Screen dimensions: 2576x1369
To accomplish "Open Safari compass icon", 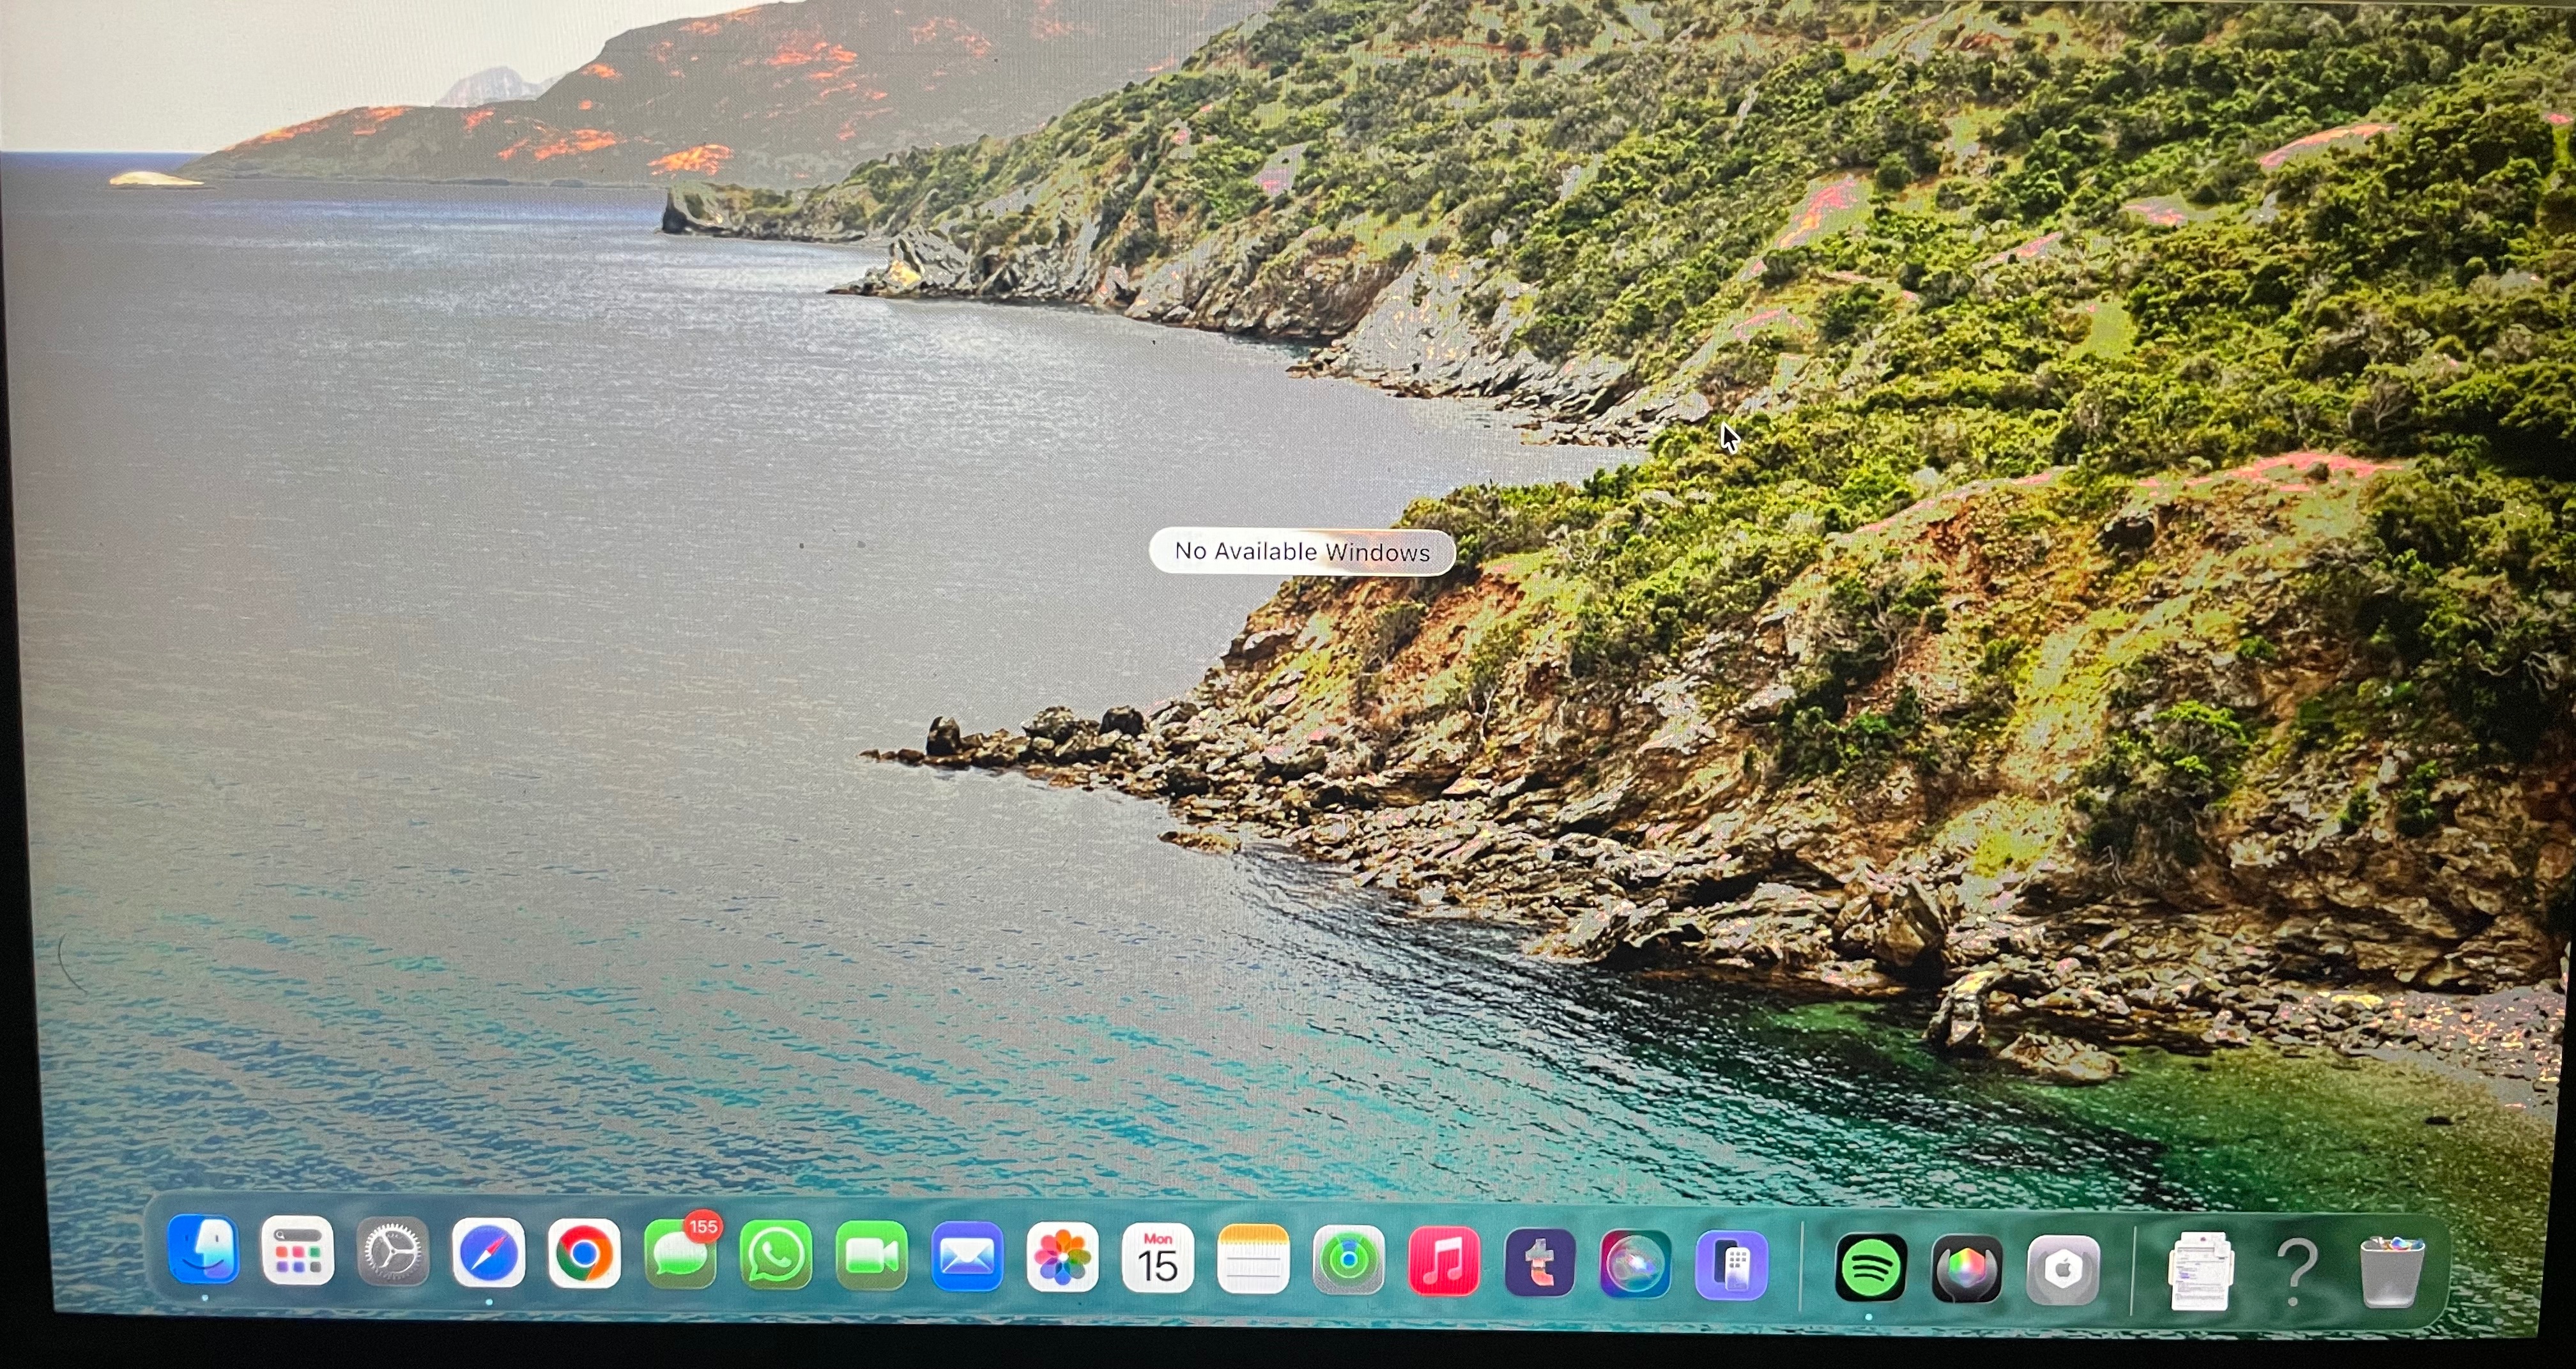I will coord(488,1253).
